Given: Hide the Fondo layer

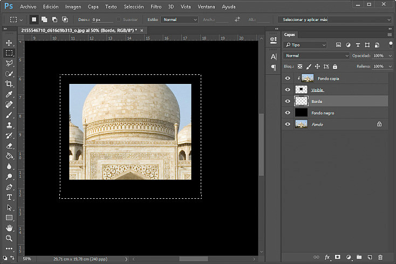Looking at the screenshot, I should coord(288,124).
